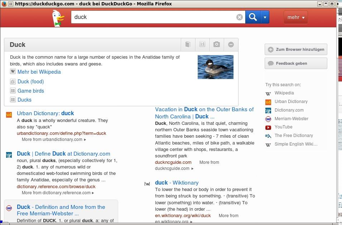The width and height of the screenshot is (342, 225).
Task: Expand More from urbandictionary.com results
Action: (x=53, y=140)
